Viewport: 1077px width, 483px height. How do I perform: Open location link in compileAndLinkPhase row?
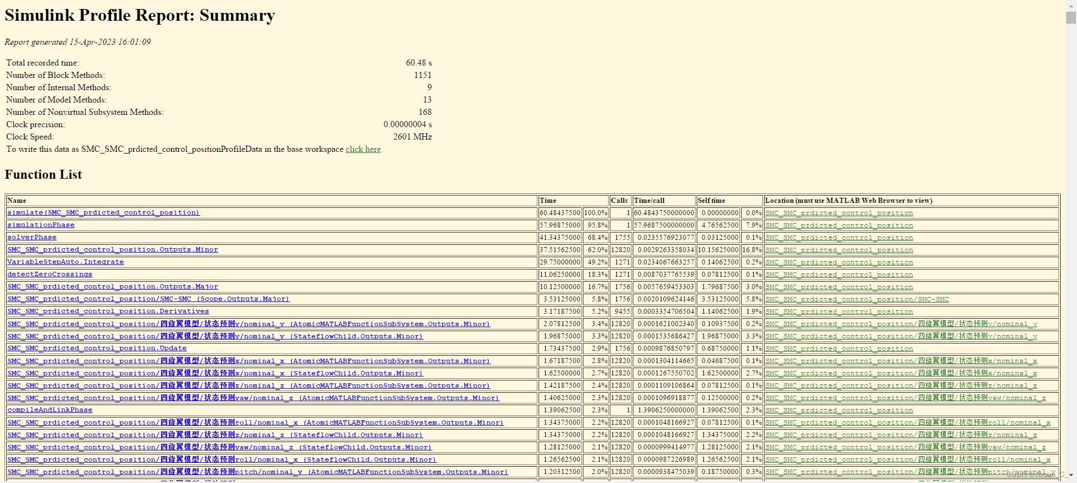click(839, 410)
